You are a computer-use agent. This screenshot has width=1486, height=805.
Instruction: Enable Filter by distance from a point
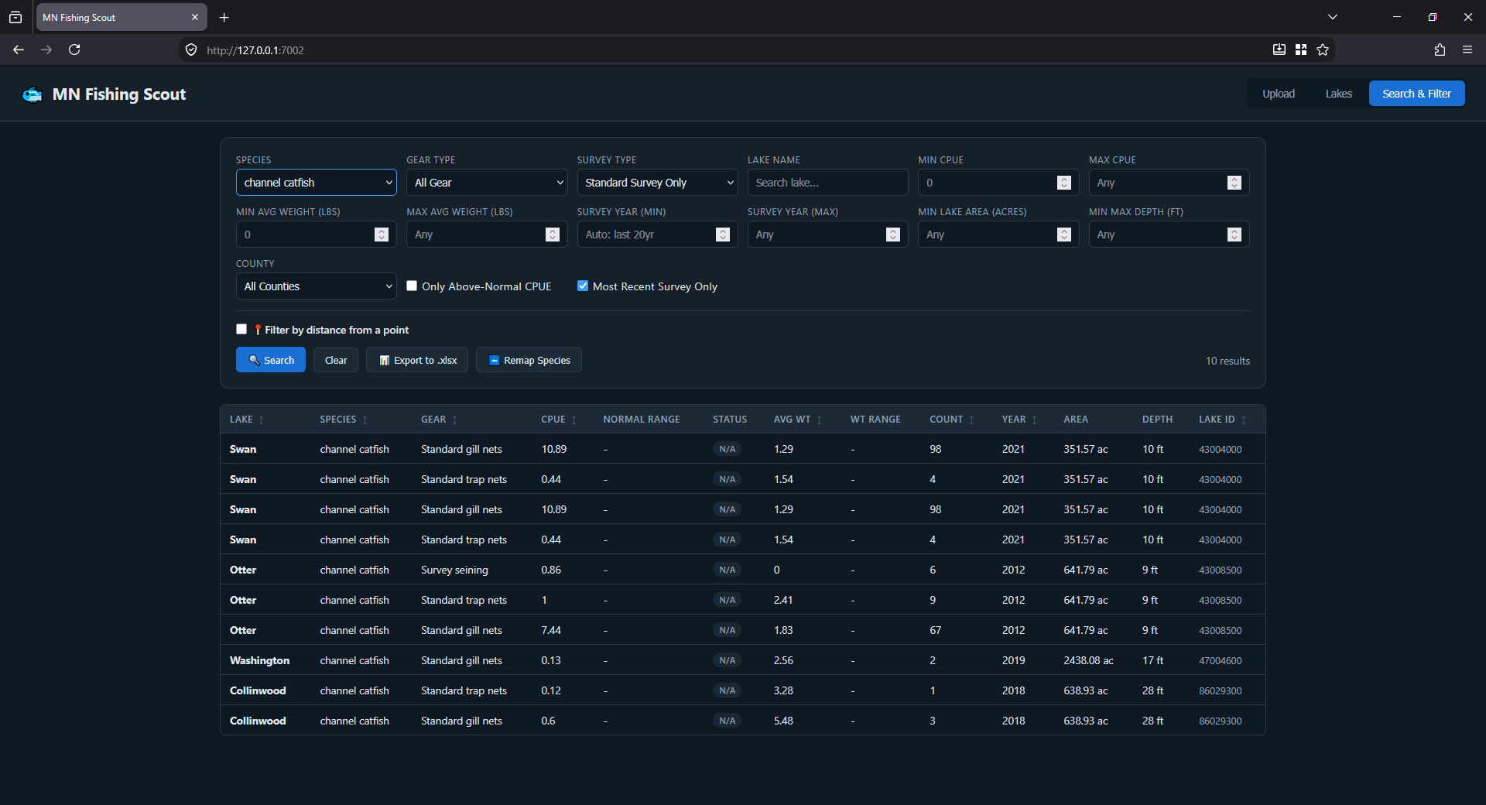pos(241,329)
